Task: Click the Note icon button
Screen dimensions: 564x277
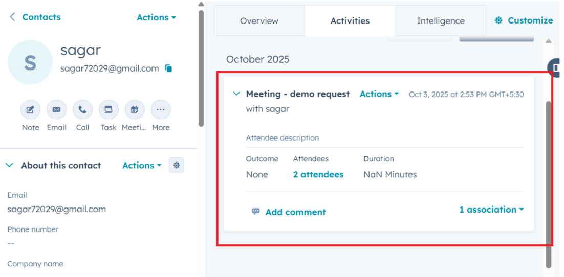Action: point(31,109)
